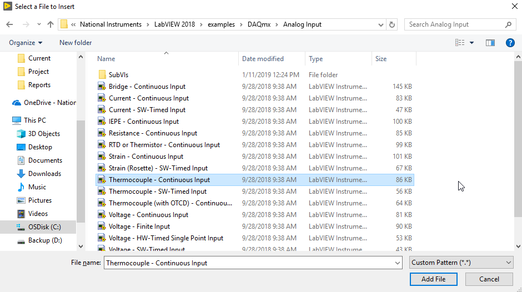Image resolution: width=522 pixels, height=292 pixels.
Task: Select the Music note icon in sidebar
Action: coord(21,187)
